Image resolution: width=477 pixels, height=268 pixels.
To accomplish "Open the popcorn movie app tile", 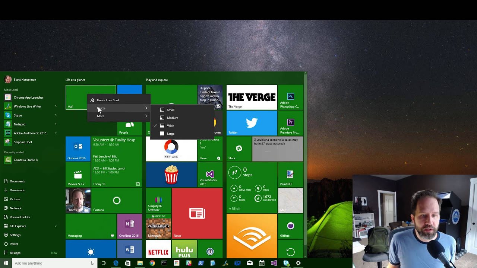I will tap(171, 175).
